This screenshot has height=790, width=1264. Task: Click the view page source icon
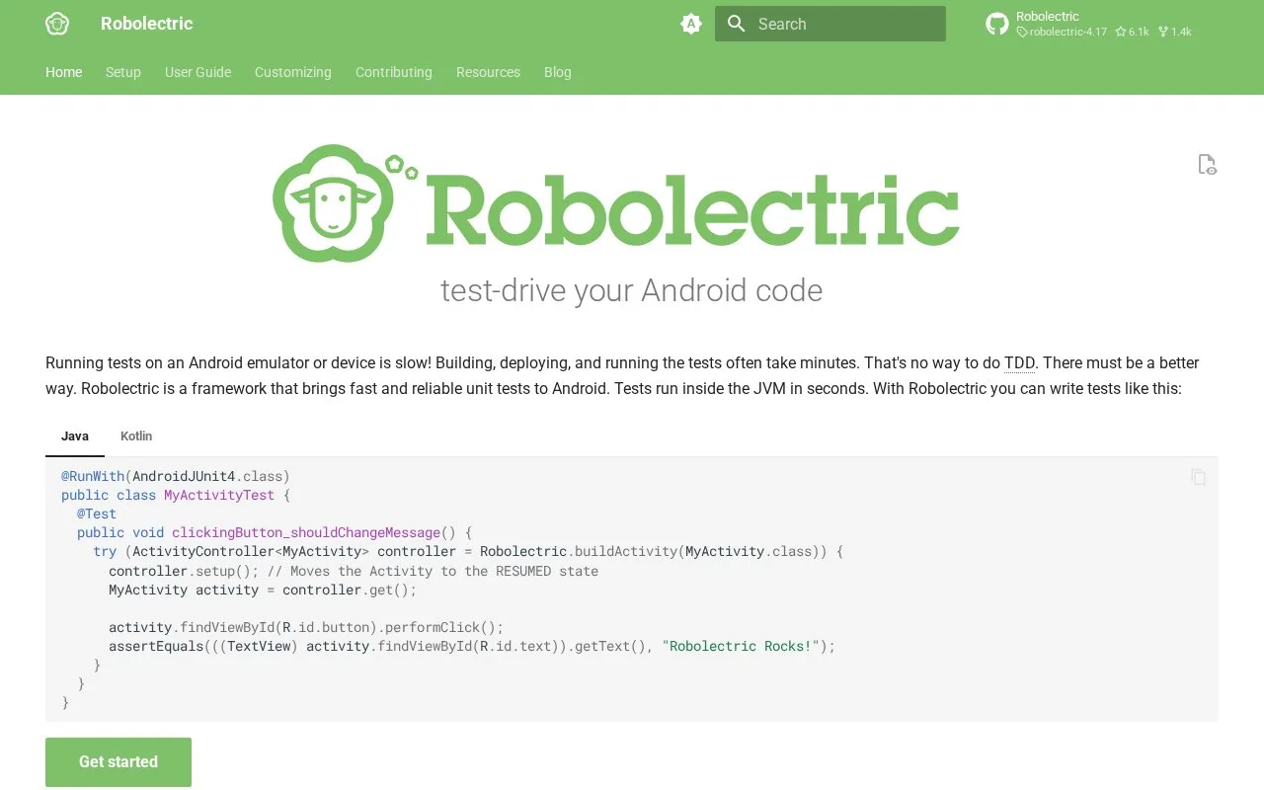[1207, 164]
